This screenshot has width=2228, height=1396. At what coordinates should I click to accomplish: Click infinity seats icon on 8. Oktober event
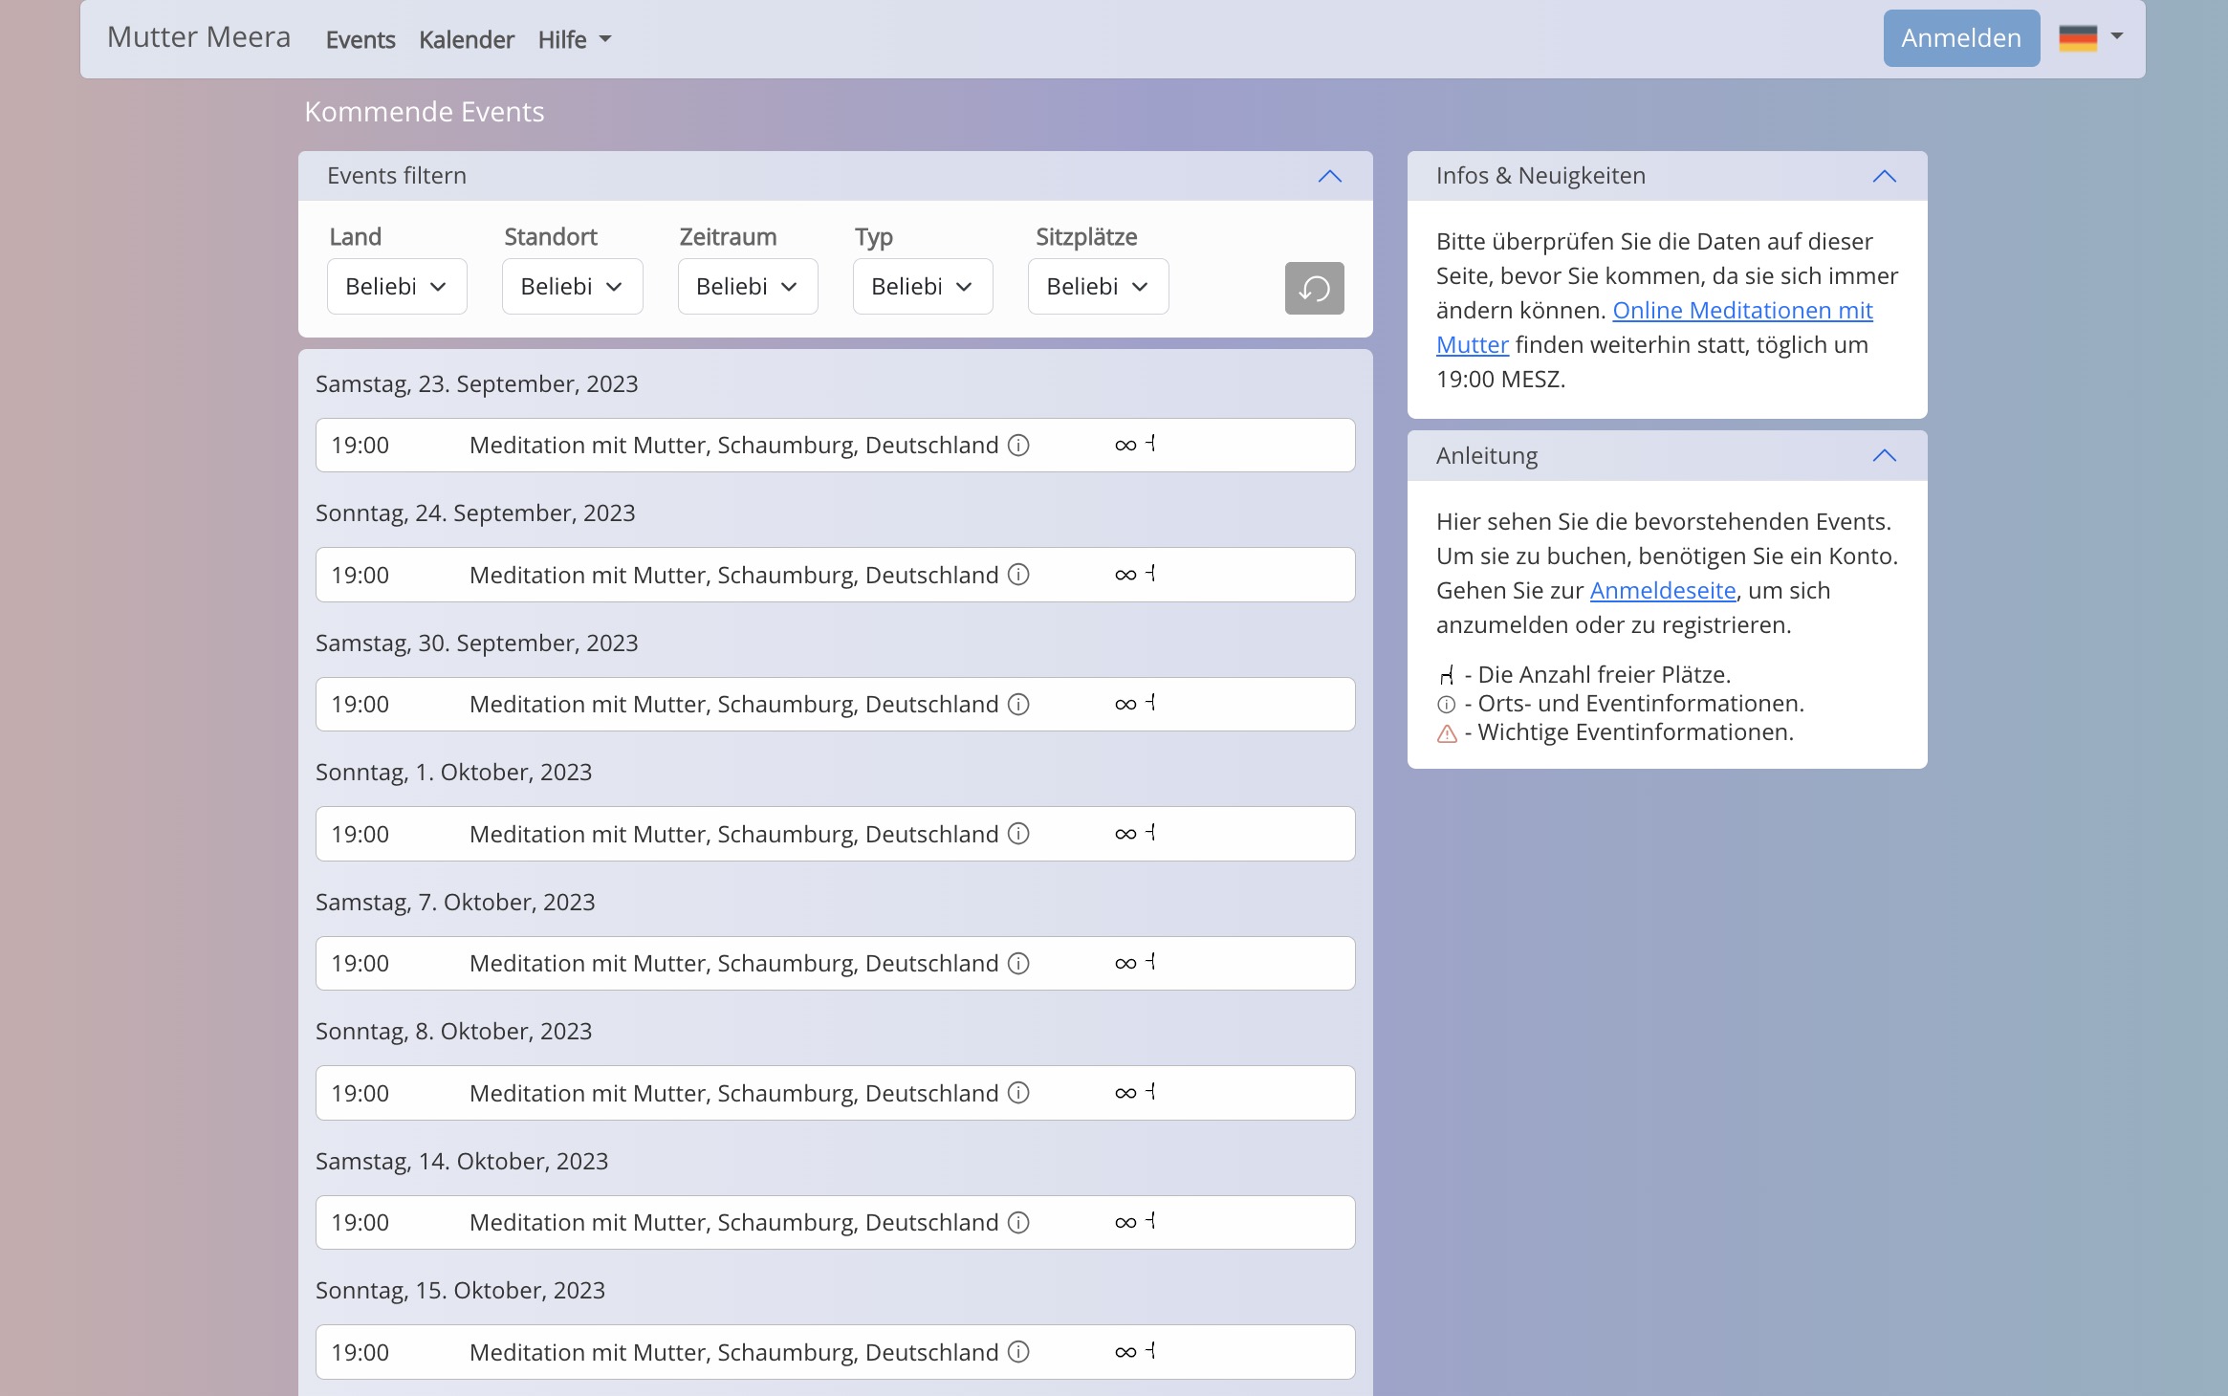[x=1125, y=1093]
